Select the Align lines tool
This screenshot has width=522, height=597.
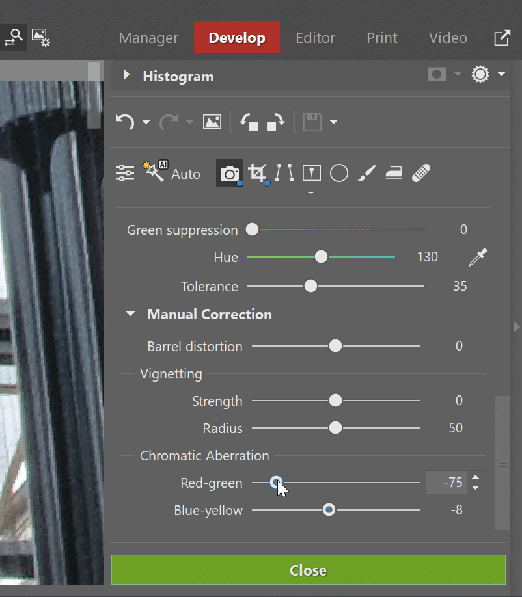pos(284,174)
